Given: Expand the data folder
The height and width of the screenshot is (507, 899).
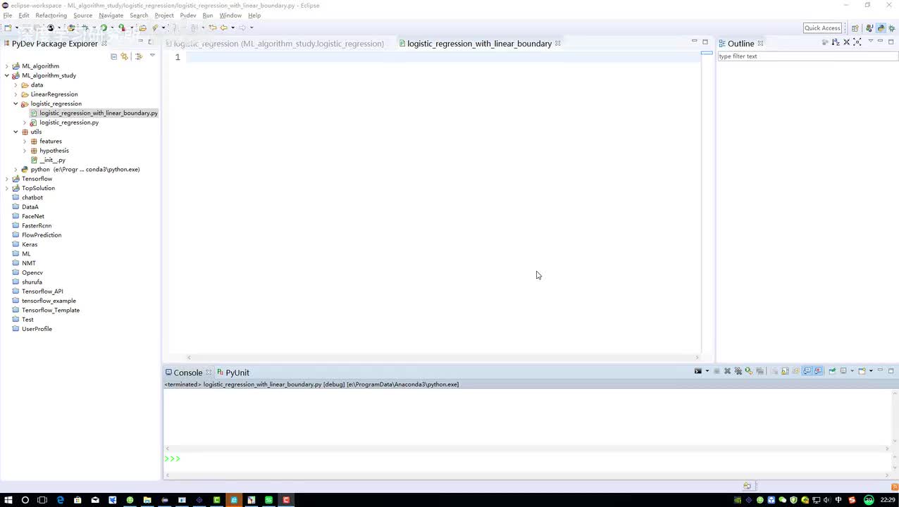Looking at the screenshot, I should pyautogui.click(x=15, y=85).
